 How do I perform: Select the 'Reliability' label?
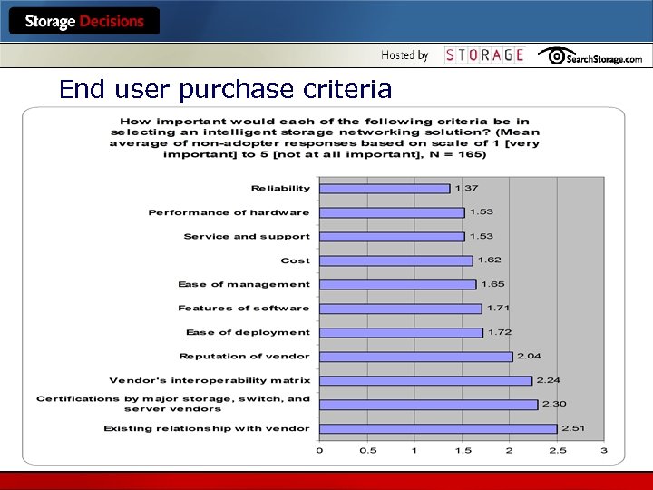280,189
